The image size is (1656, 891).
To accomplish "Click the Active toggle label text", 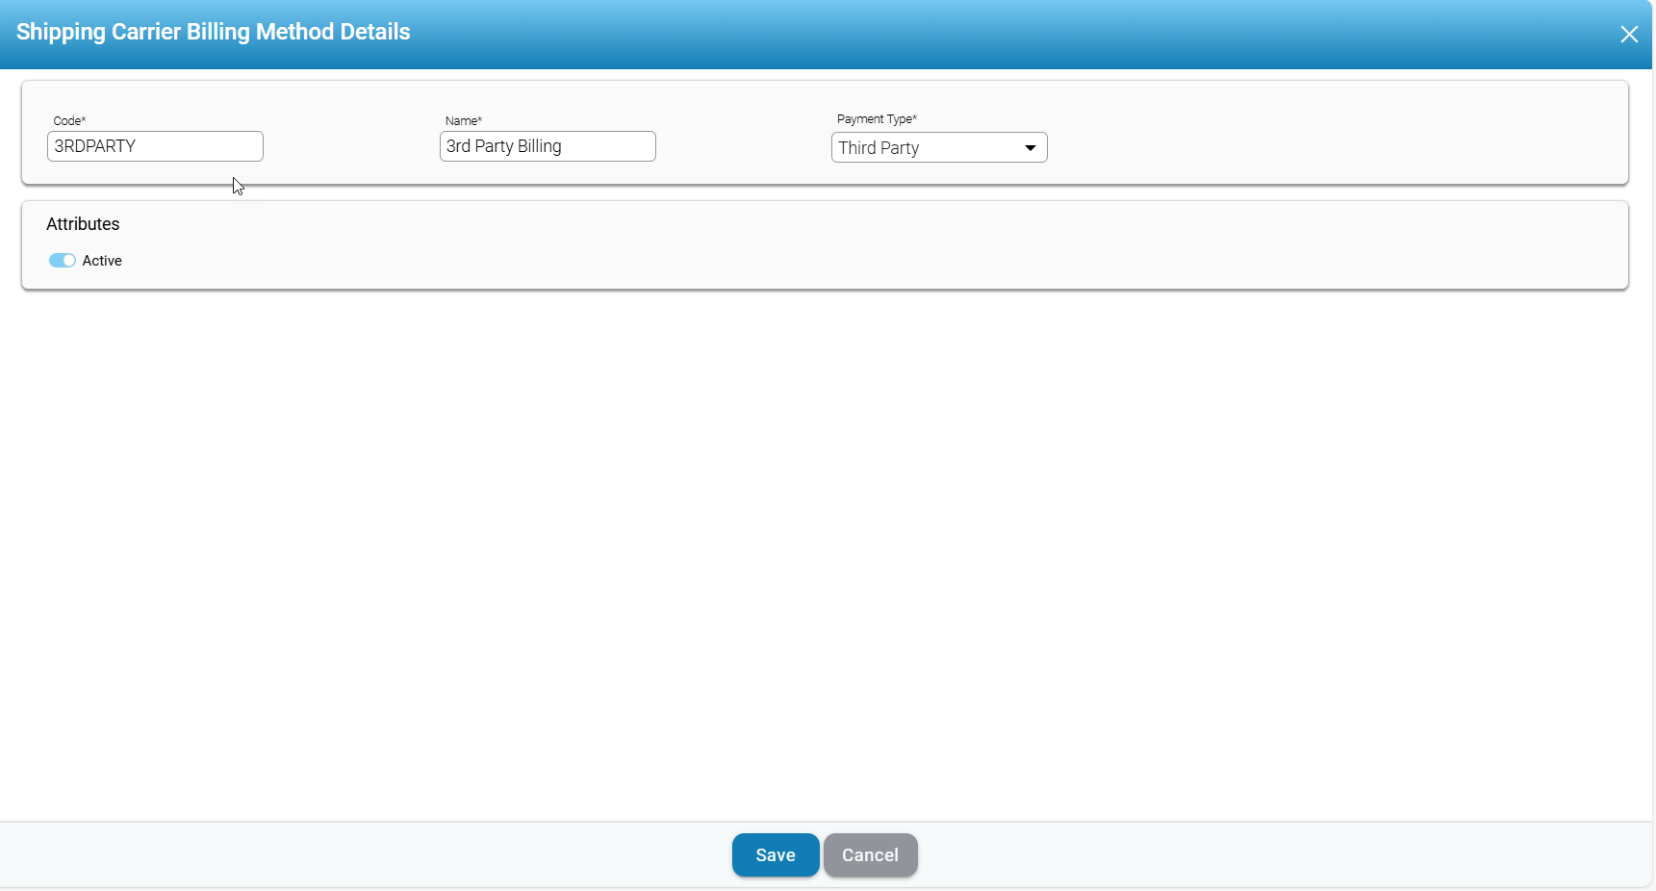I will 102,261.
